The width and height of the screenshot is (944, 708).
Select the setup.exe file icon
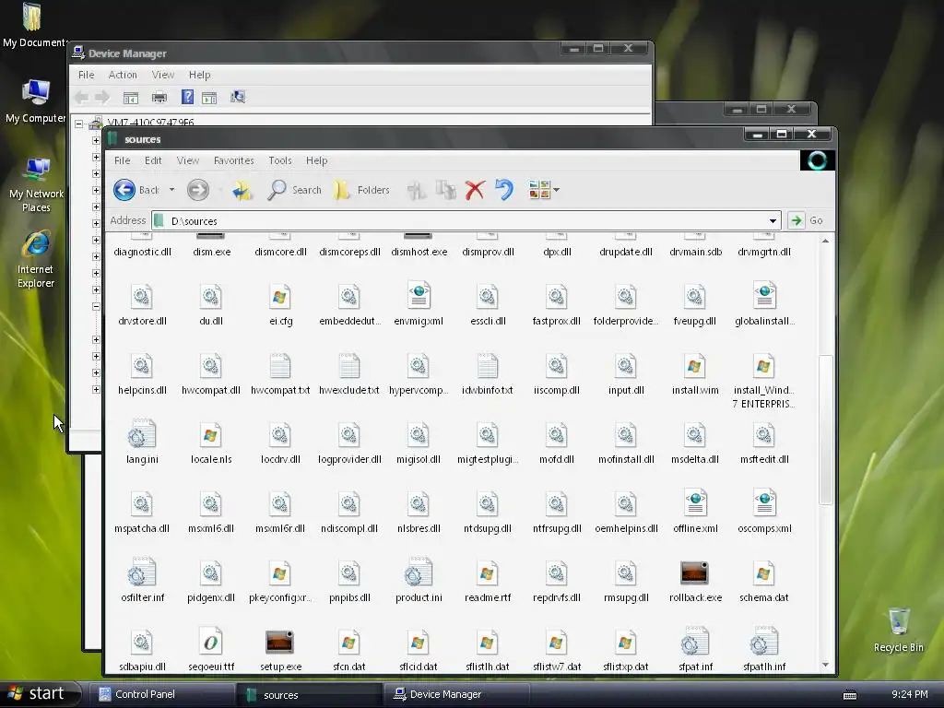280,643
